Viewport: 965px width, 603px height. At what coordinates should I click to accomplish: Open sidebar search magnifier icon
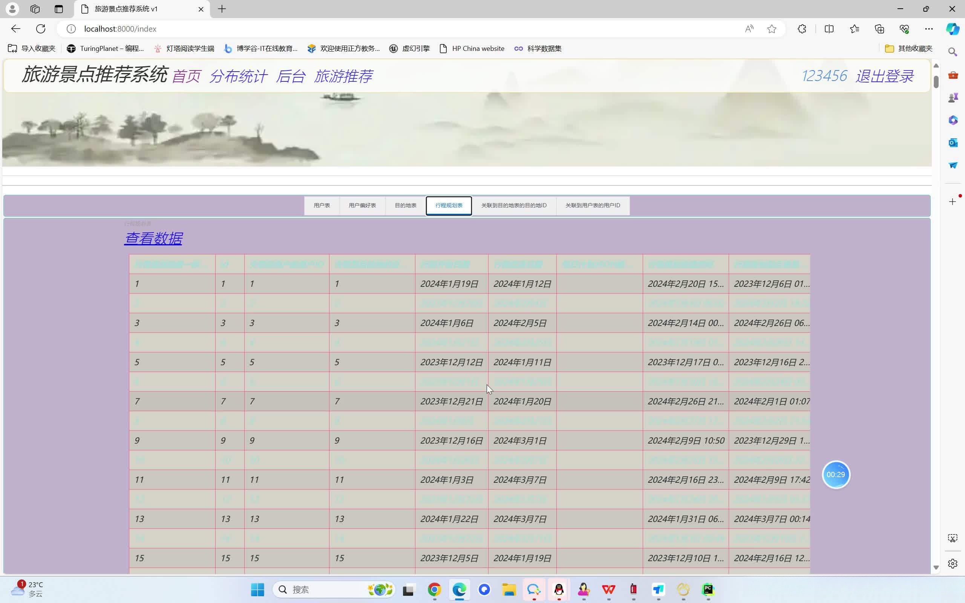[953, 52]
